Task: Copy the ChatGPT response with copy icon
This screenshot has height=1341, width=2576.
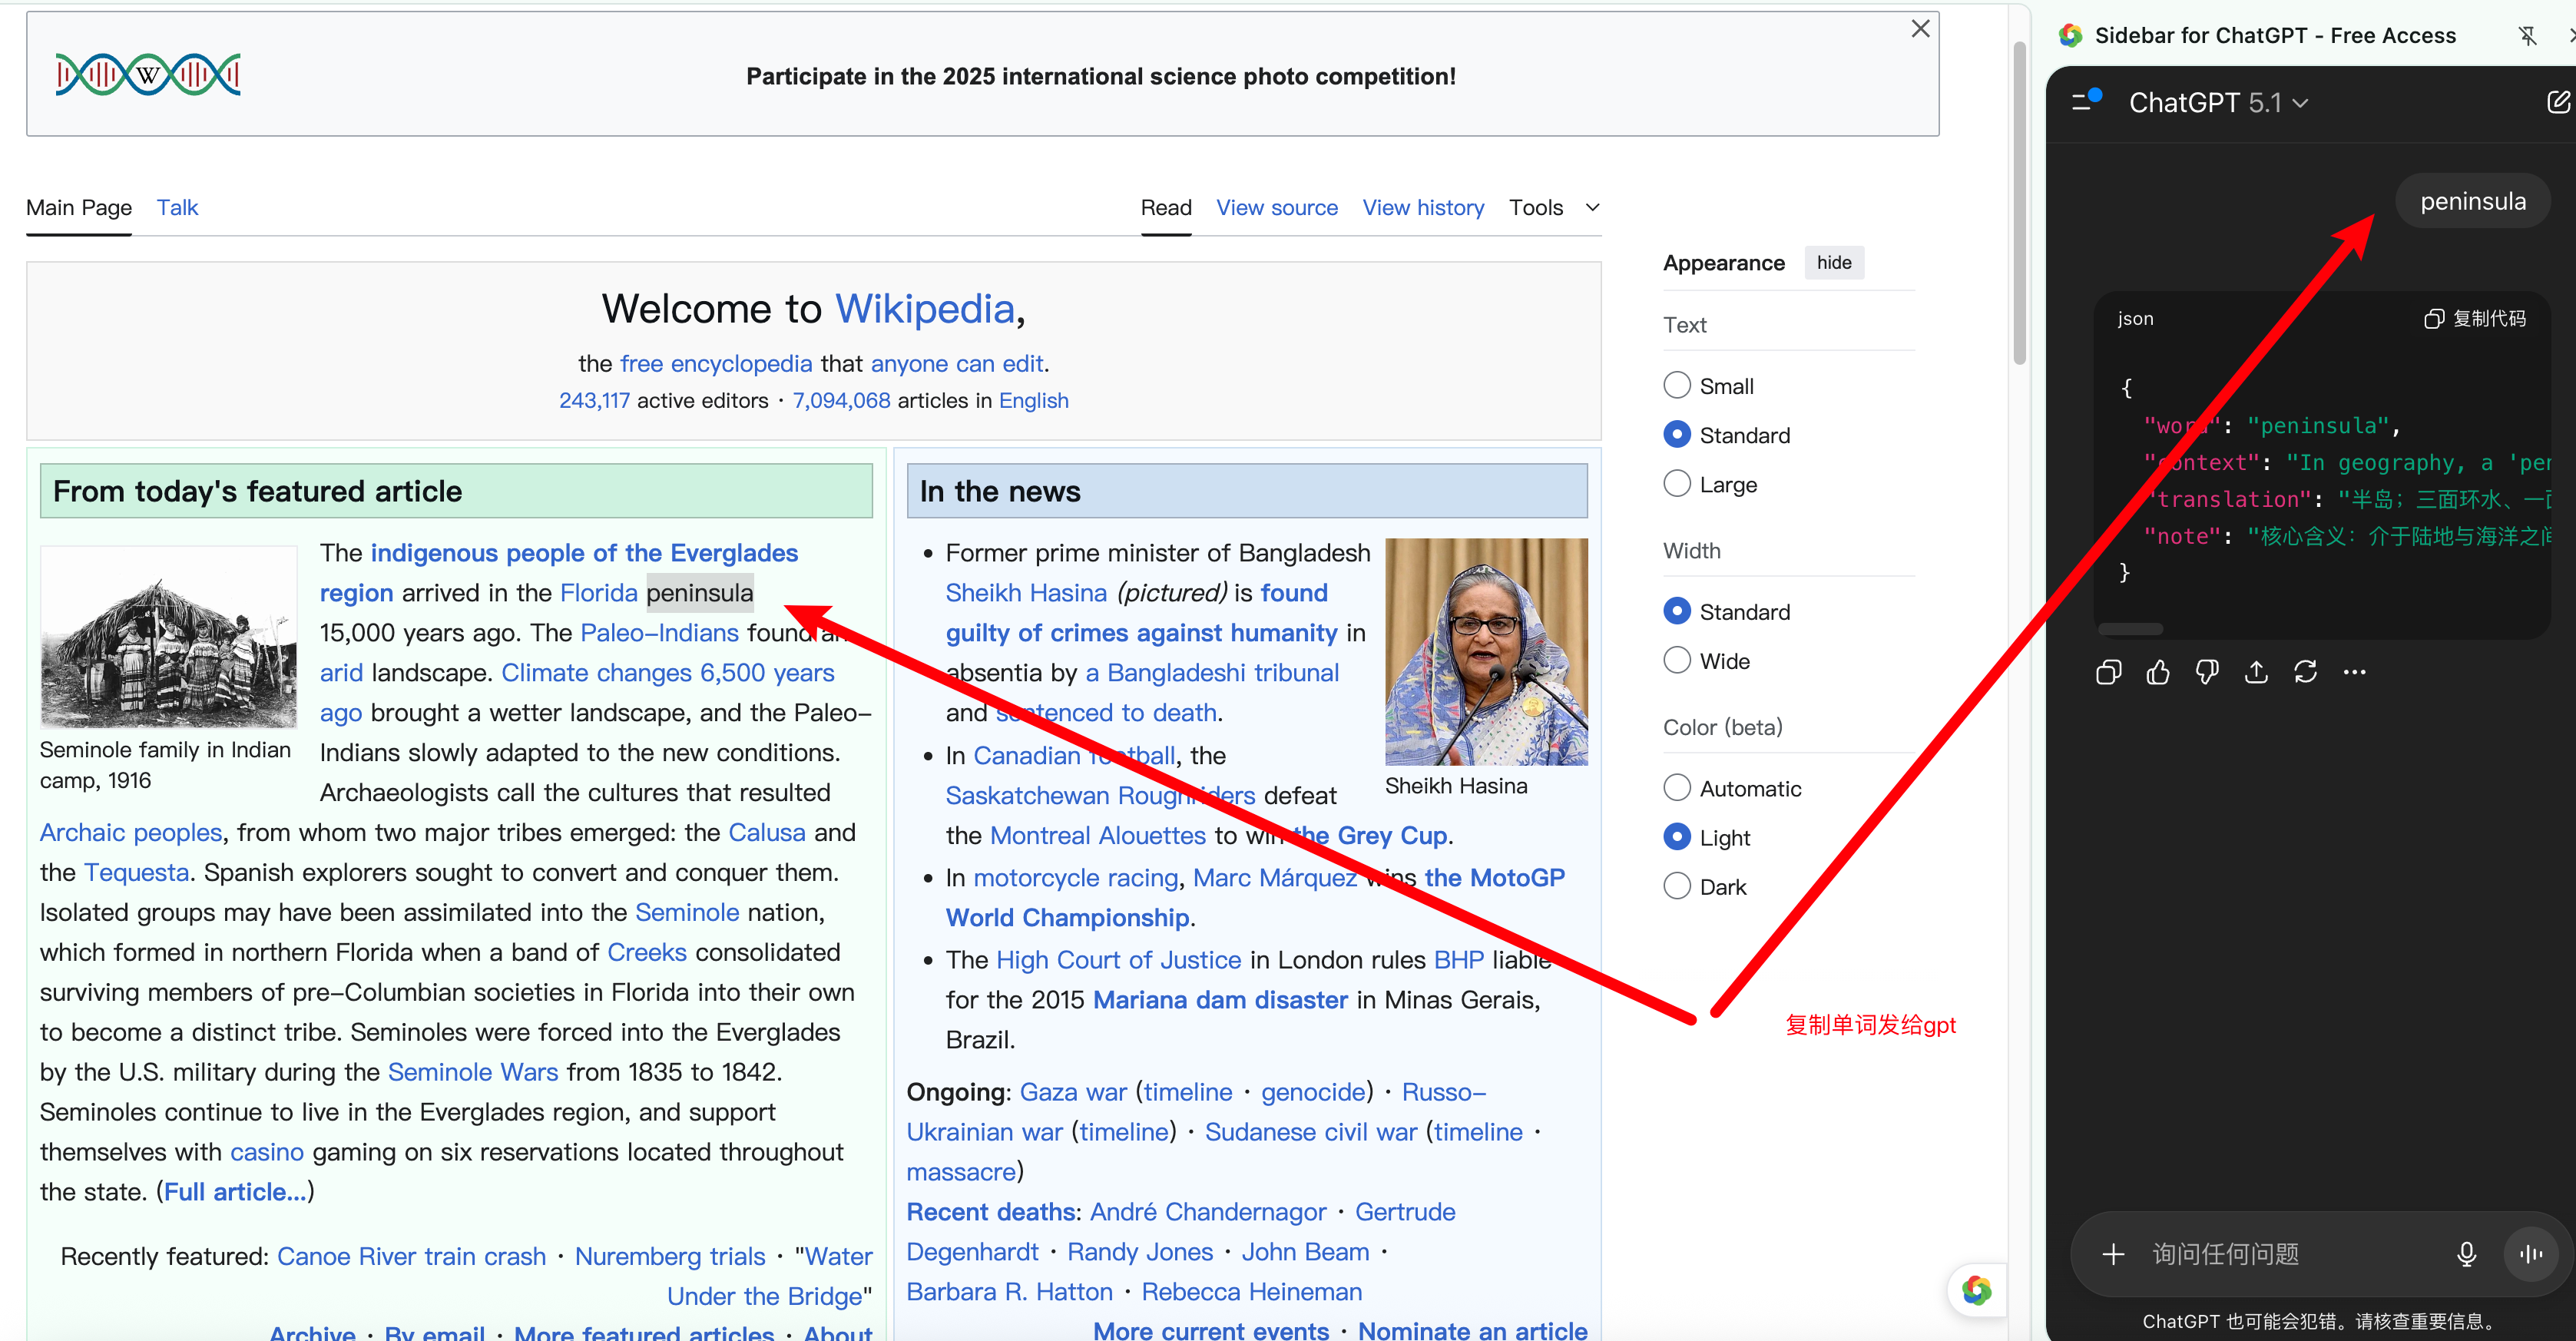Action: [x=2108, y=672]
